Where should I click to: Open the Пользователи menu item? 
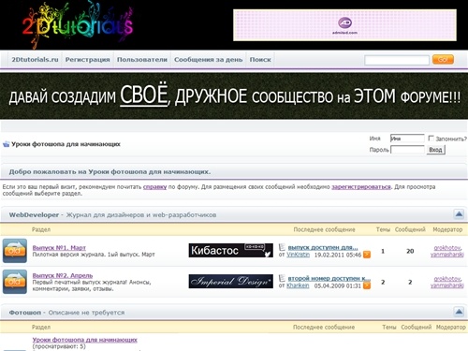[142, 59]
